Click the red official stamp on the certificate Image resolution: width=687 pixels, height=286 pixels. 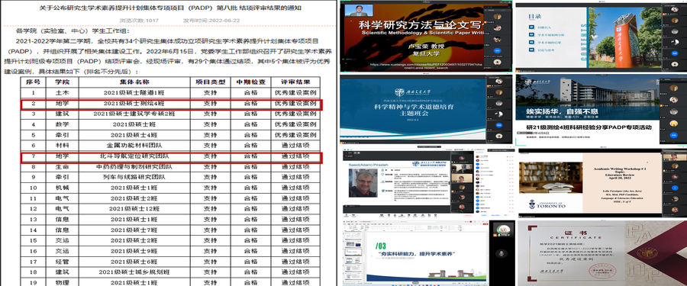coord(602,271)
